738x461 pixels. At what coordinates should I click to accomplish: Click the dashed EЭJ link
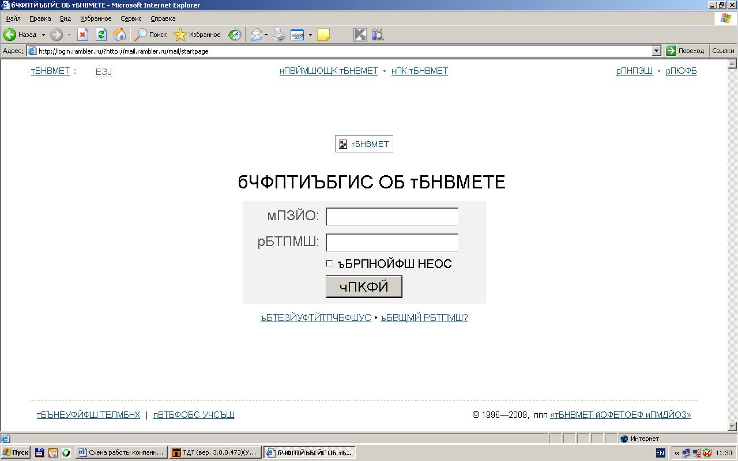(x=104, y=72)
